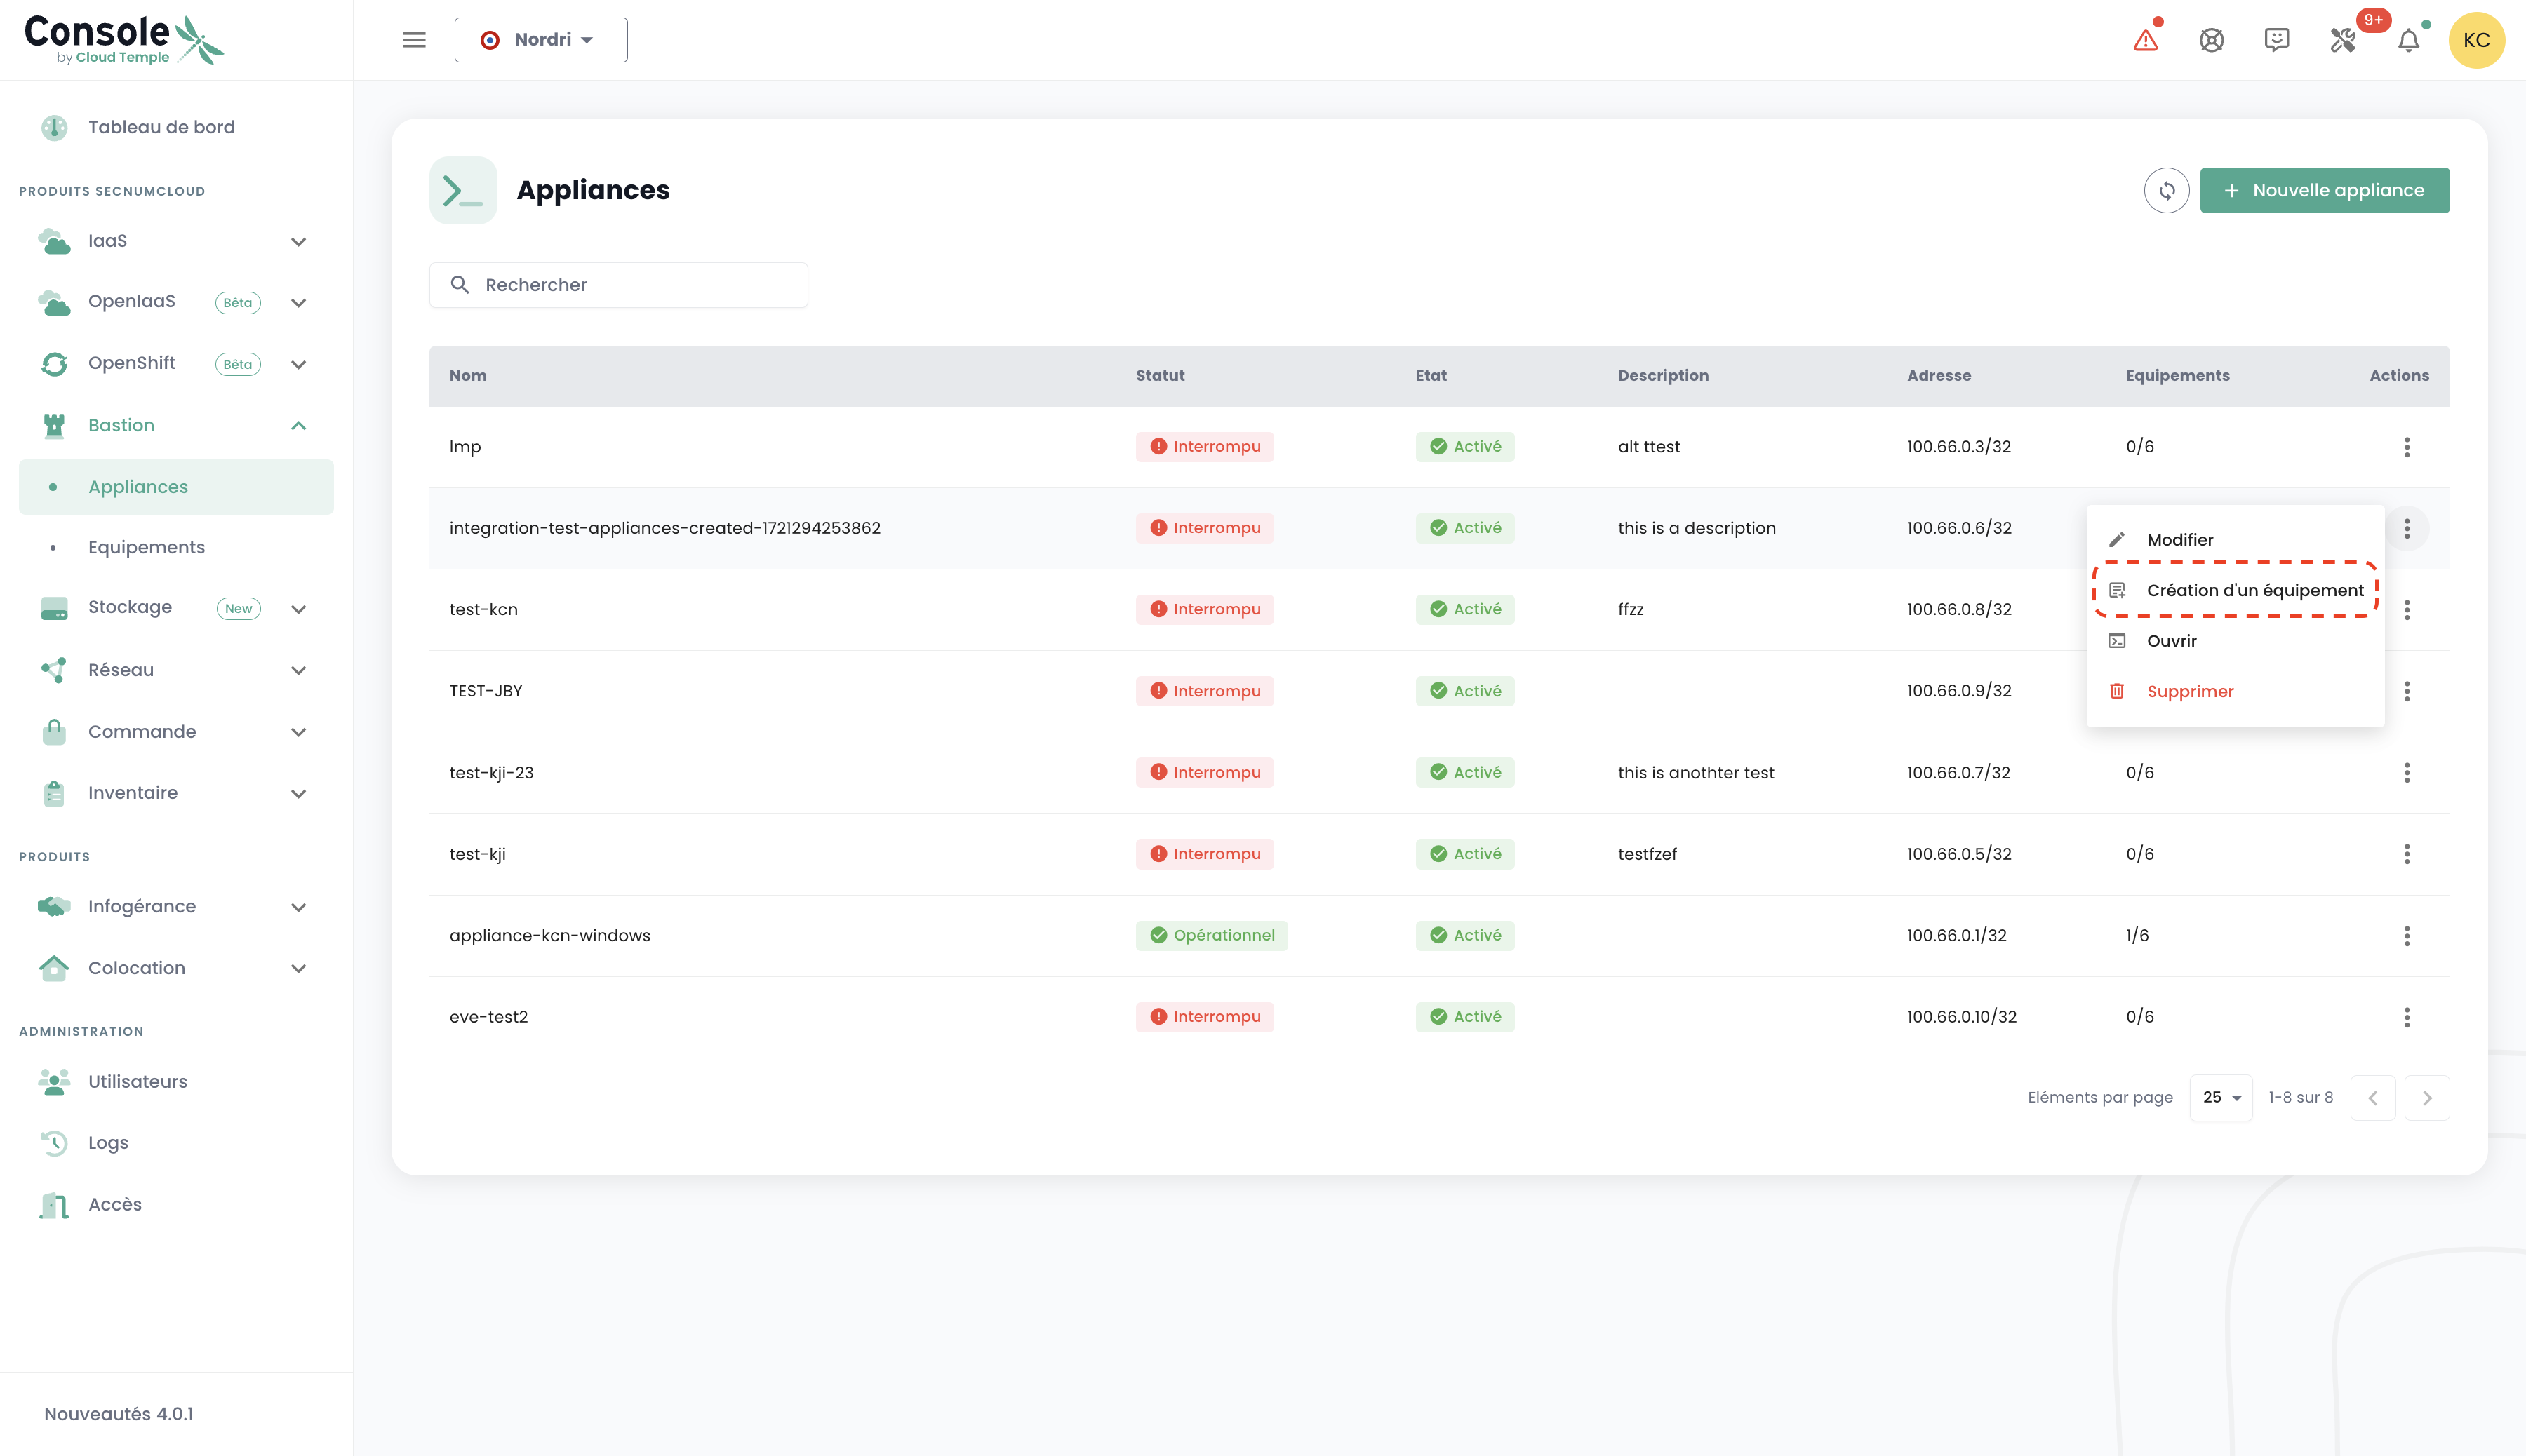
Task: Choose Supprimer in the context menu
Action: point(2189,691)
